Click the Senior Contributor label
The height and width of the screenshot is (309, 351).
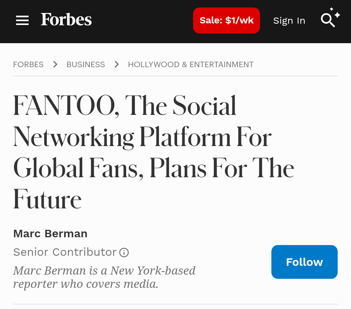click(65, 252)
